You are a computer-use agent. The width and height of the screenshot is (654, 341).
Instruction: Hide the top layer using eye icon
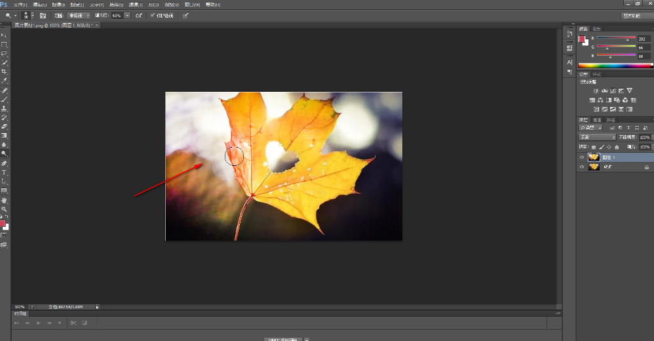coord(581,157)
